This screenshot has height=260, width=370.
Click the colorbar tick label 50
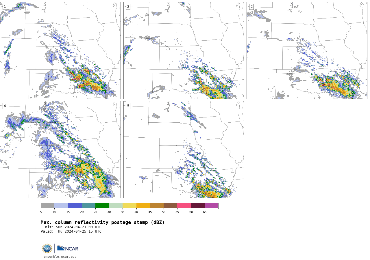pyautogui.click(x=164, y=212)
